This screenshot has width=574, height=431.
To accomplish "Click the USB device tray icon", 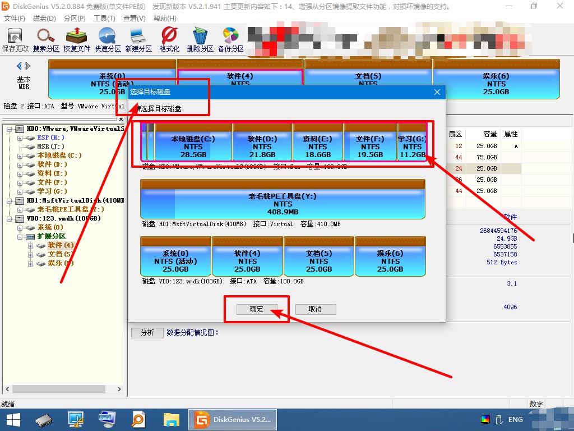I will point(499,420).
